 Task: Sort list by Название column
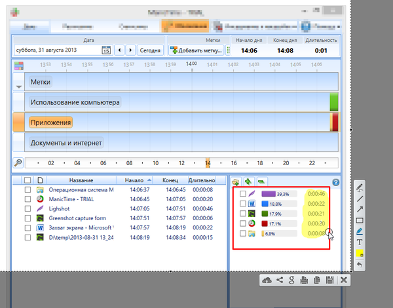pyautogui.click(x=81, y=180)
